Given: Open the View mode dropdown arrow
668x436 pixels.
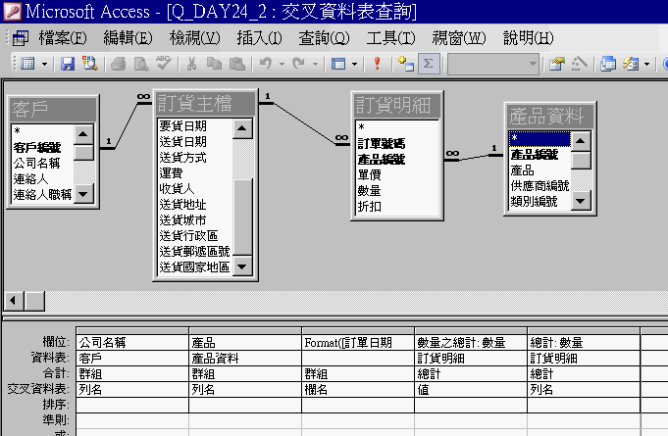Looking at the screenshot, I should pyautogui.click(x=44, y=65).
